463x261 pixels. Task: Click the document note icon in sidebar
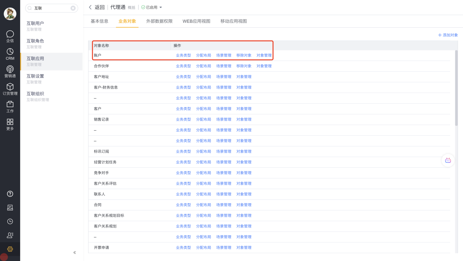point(10,208)
